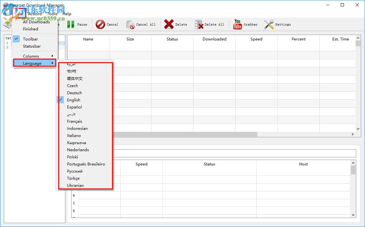Expand the Columns submenu
Image resolution: width=365 pixels, height=227 pixels.
(34, 56)
